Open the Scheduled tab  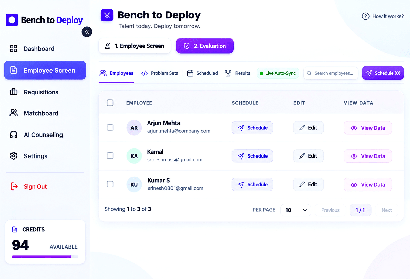(202, 73)
